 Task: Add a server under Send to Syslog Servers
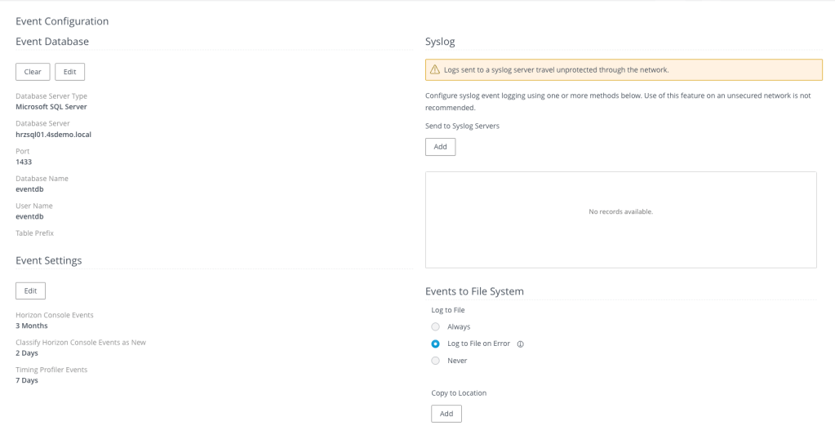[x=440, y=147]
